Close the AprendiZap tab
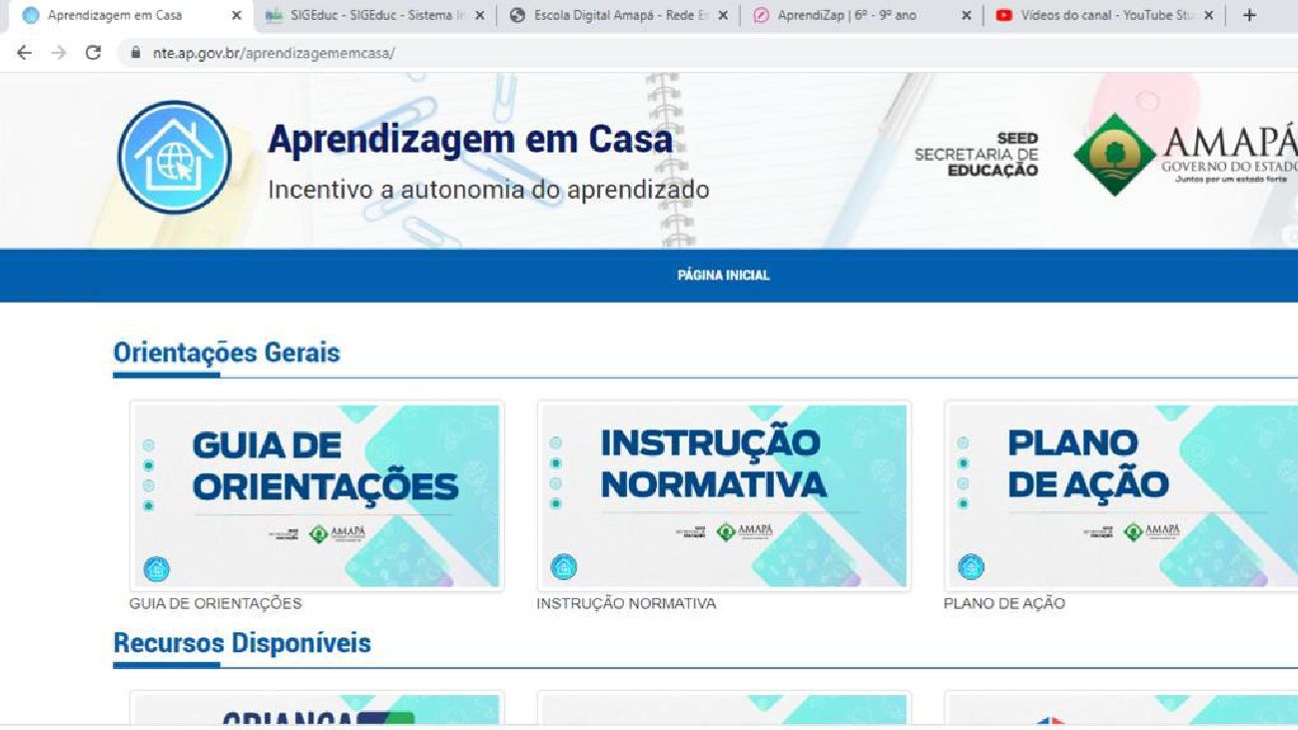Viewport: 1298px width, 730px height. [966, 16]
